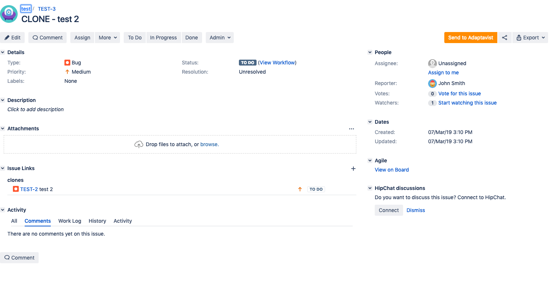The height and width of the screenshot is (282, 554).
Task: Collapse the Dates section
Action: pyautogui.click(x=370, y=122)
